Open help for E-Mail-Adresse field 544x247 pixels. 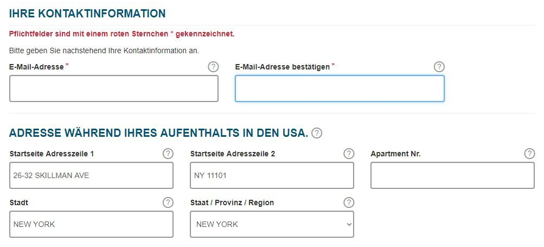213,67
